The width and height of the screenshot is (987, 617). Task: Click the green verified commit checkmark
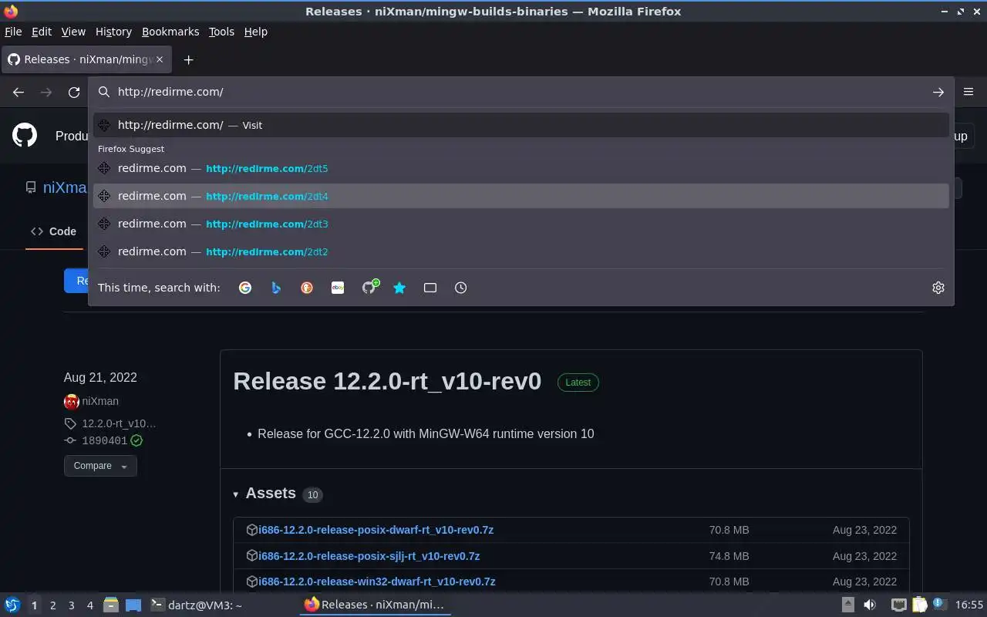pos(136,440)
